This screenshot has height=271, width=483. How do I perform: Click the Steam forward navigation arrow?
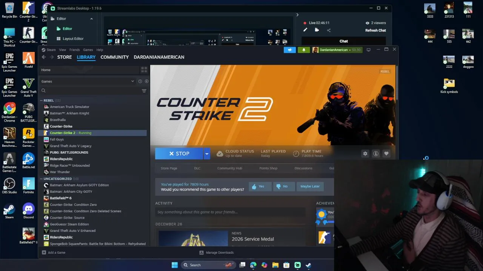tap(51, 57)
